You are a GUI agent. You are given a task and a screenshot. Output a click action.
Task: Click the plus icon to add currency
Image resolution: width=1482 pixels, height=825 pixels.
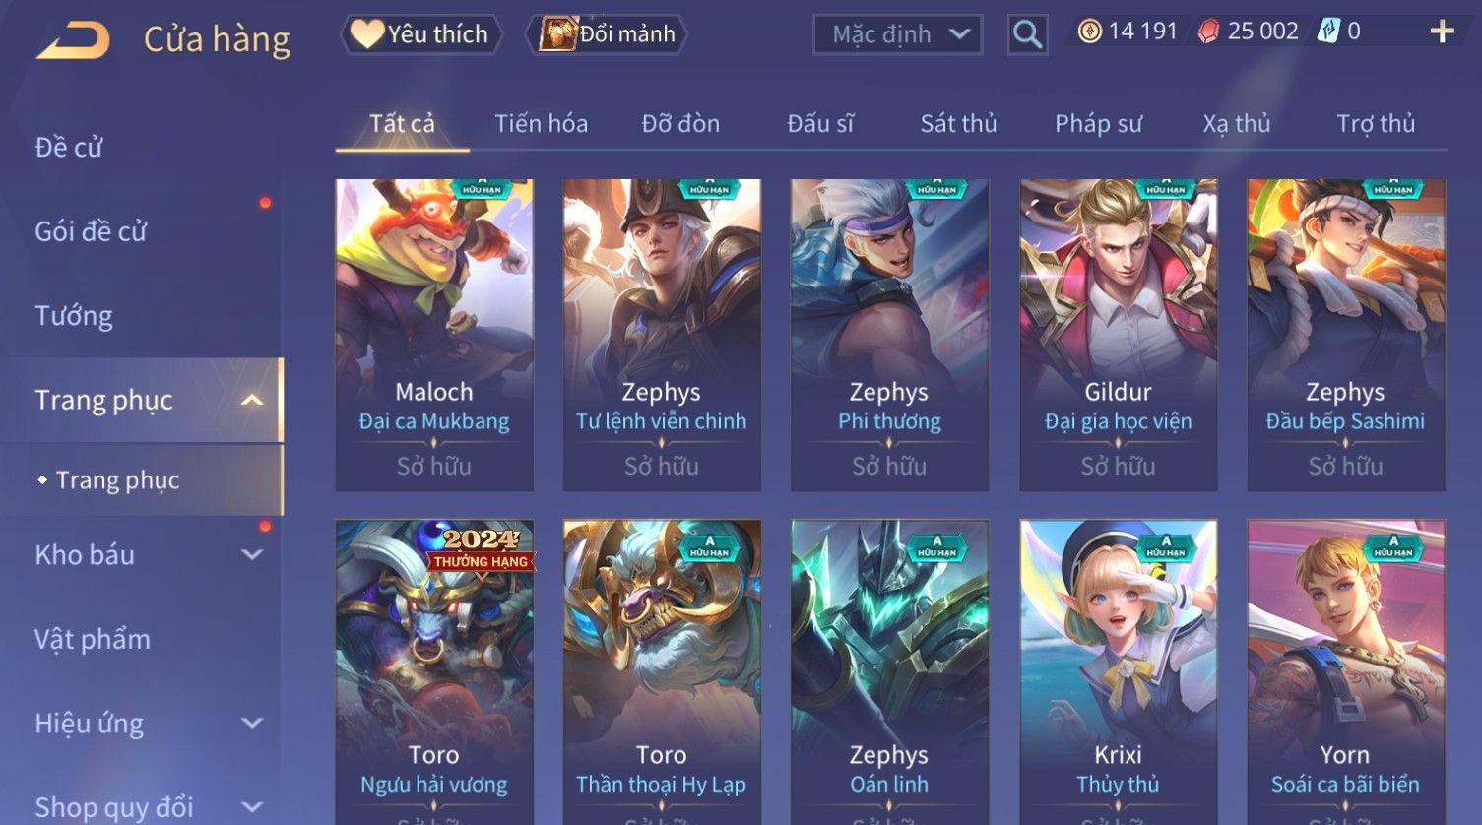pos(1442,32)
